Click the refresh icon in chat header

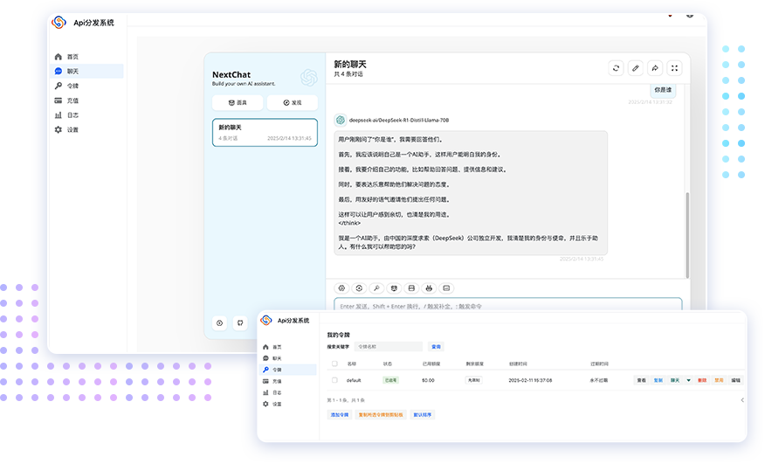point(616,67)
